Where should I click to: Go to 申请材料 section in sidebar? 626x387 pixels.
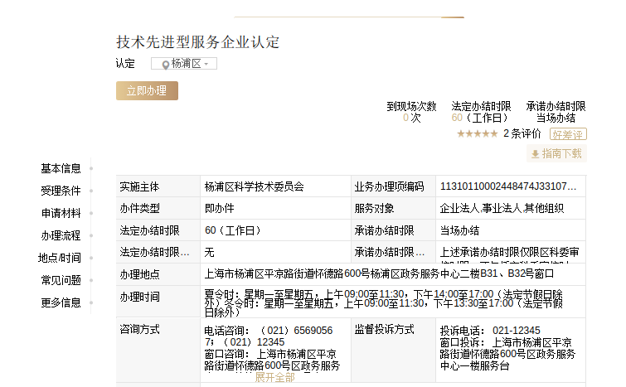tap(61, 214)
